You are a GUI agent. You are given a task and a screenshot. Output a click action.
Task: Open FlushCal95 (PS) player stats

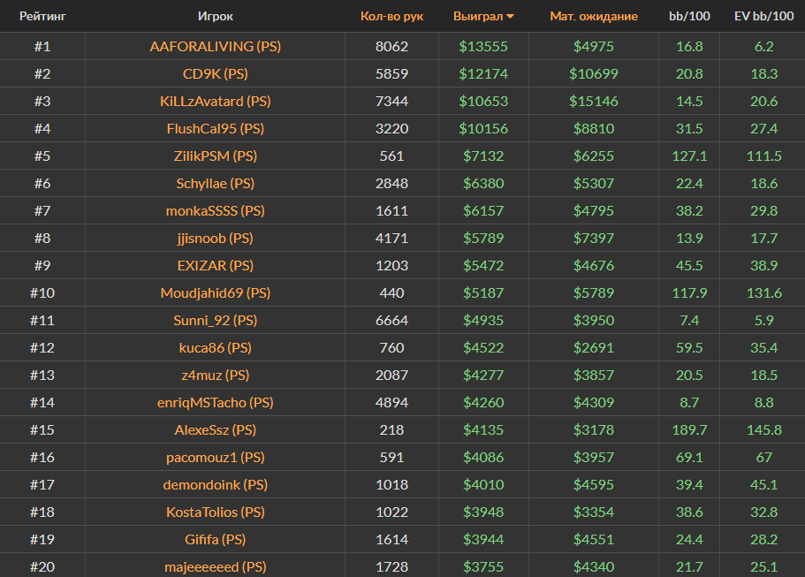pyautogui.click(x=216, y=128)
